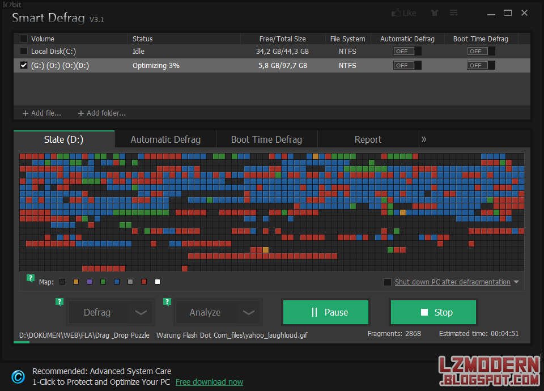Toggle Automatic Defrag for the D: volume
This screenshot has height=391, width=544.
point(407,65)
